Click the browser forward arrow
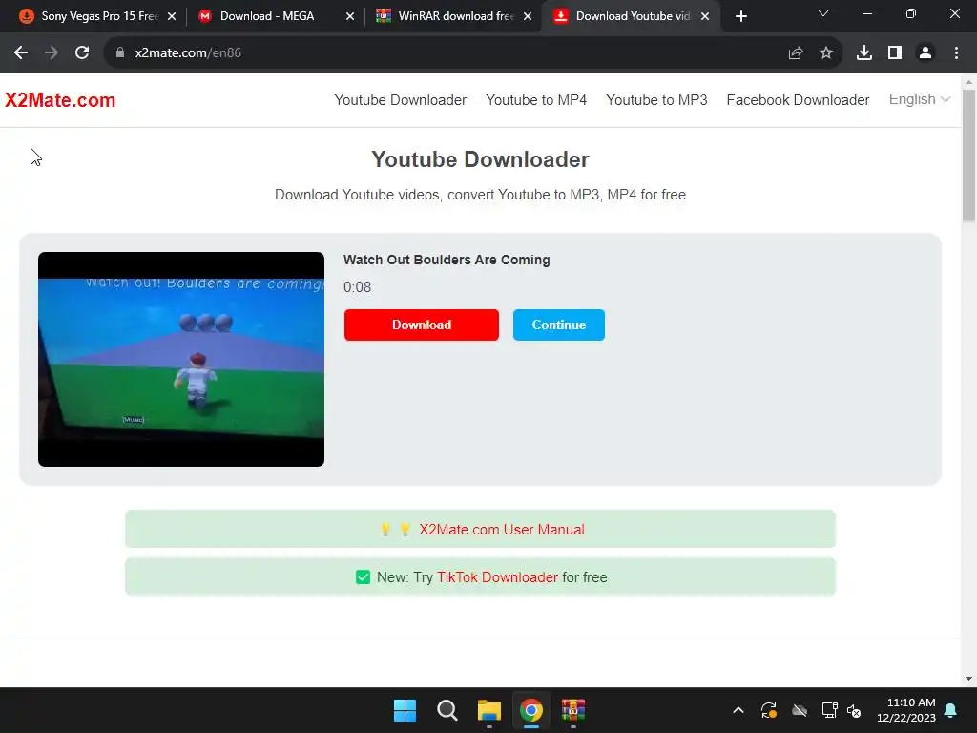The image size is (977, 733). click(x=52, y=53)
